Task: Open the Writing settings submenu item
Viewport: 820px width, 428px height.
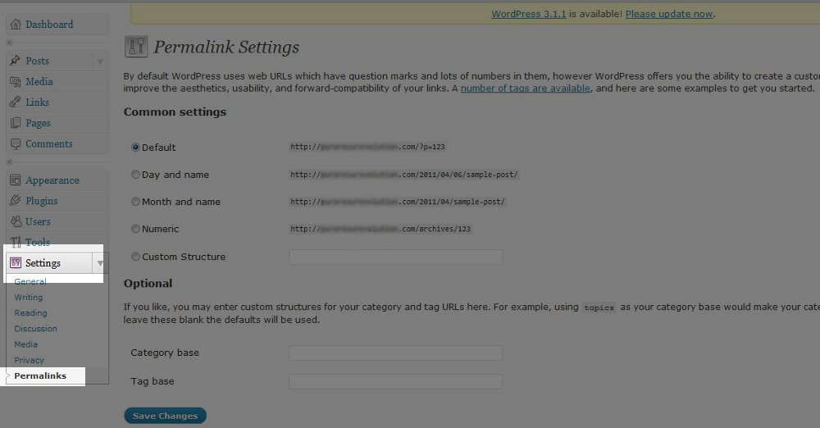Action: (x=29, y=298)
